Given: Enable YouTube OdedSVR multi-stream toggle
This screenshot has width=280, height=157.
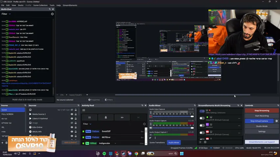Looking at the screenshot, I should [202, 132].
